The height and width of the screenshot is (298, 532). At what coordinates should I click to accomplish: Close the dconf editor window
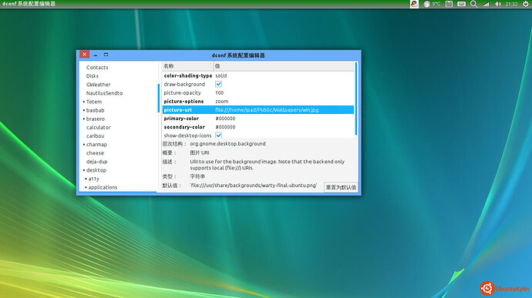85,54
